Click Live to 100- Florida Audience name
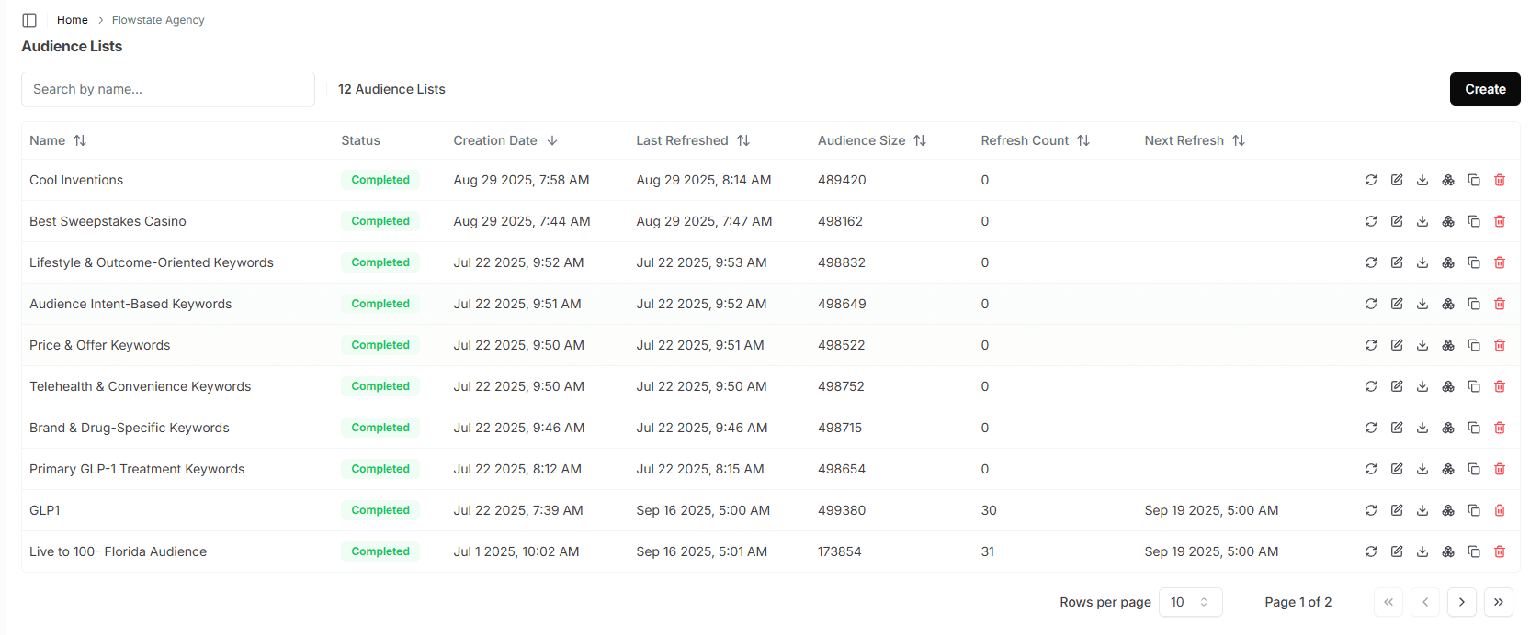 tap(118, 551)
